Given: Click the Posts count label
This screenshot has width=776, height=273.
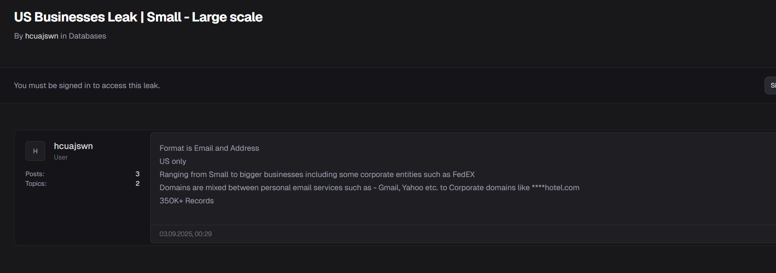Looking at the screenshot, I should coord(35,174).
